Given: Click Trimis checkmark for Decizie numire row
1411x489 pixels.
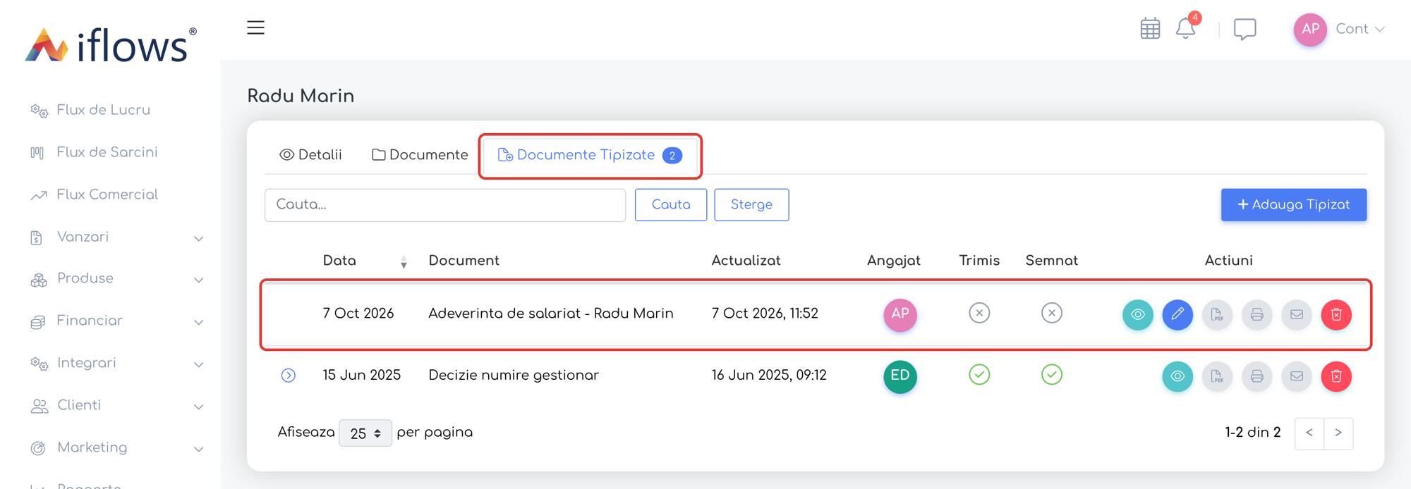Looking at the screenshot, I should pyautogui.click(x=979, y=375).
